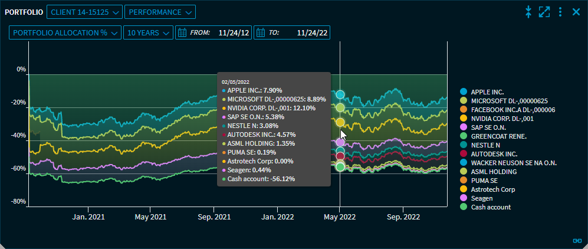This screenshot has height=249, width=588.
Task: Collapse the widget with the vertical compress icon
Action: click(528, 12)
